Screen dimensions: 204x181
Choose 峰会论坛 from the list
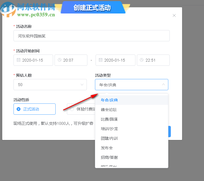pos(132,110)
